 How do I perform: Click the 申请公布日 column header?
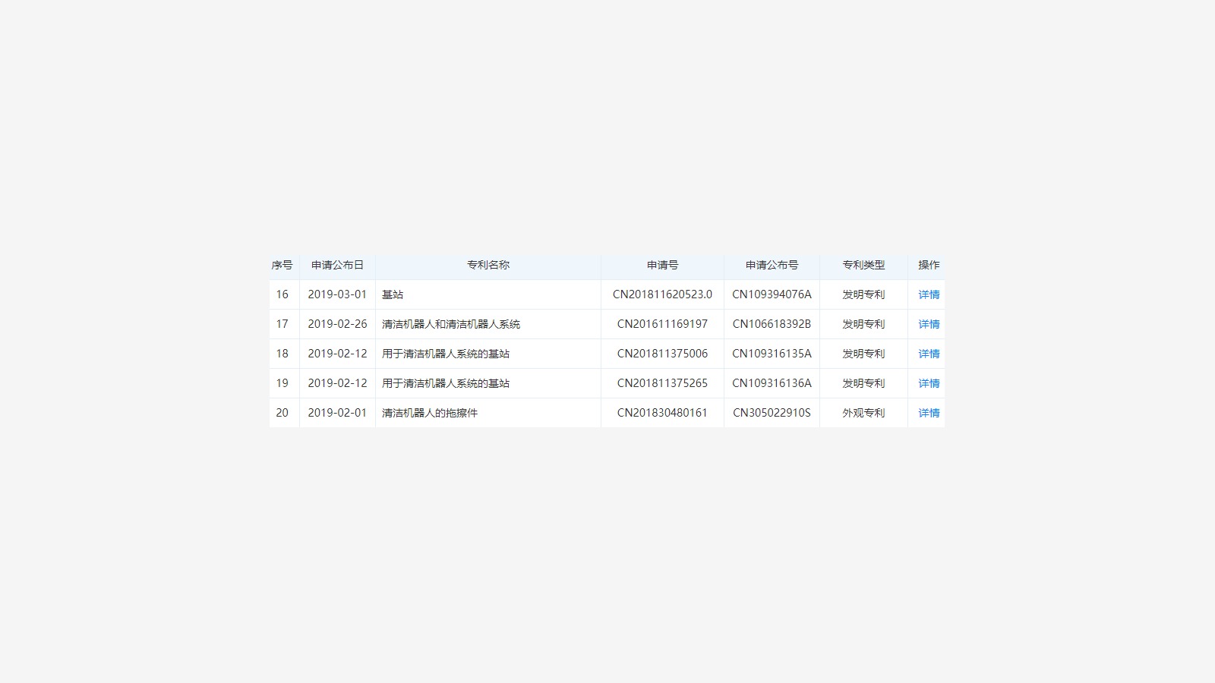coord(337,265)
